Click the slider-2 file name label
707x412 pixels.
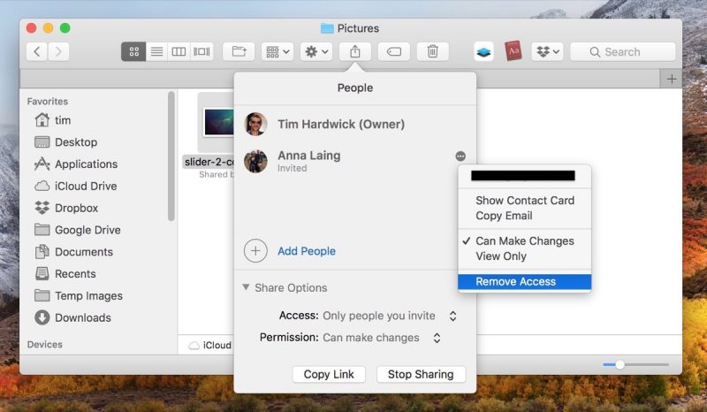pos(209,162)
